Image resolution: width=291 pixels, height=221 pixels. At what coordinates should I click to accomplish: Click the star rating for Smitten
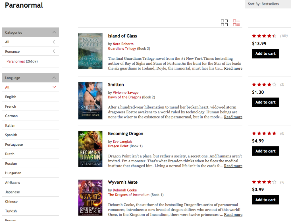point(264,84)
